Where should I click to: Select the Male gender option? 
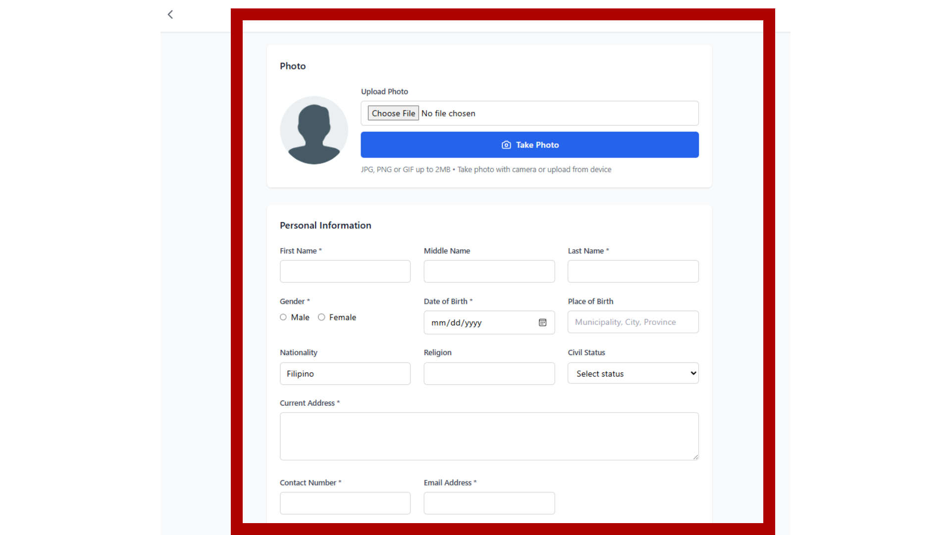pyautogui.click(x=283, y=317)
